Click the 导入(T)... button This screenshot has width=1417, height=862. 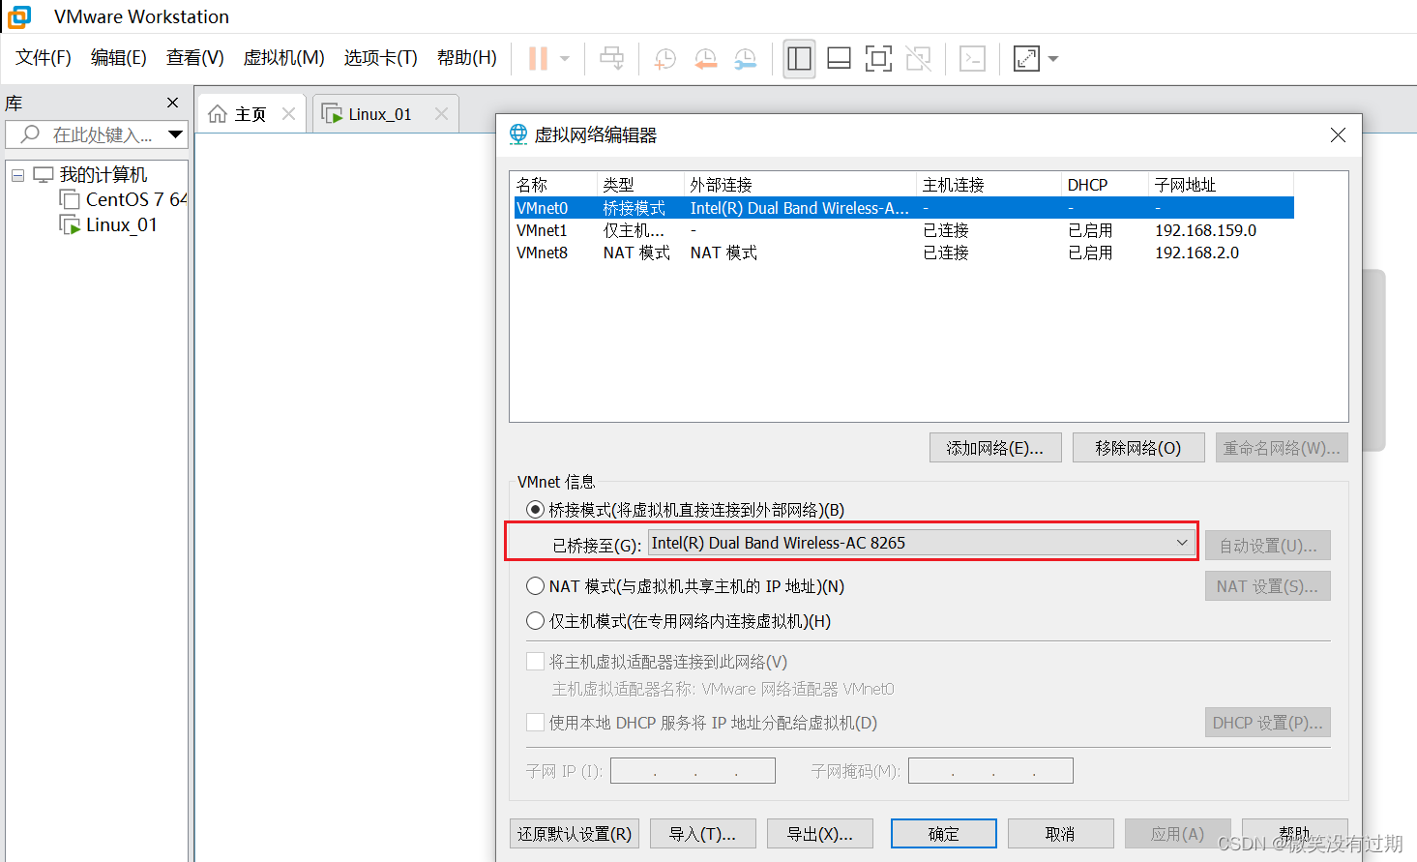click(x=703, y=833)
